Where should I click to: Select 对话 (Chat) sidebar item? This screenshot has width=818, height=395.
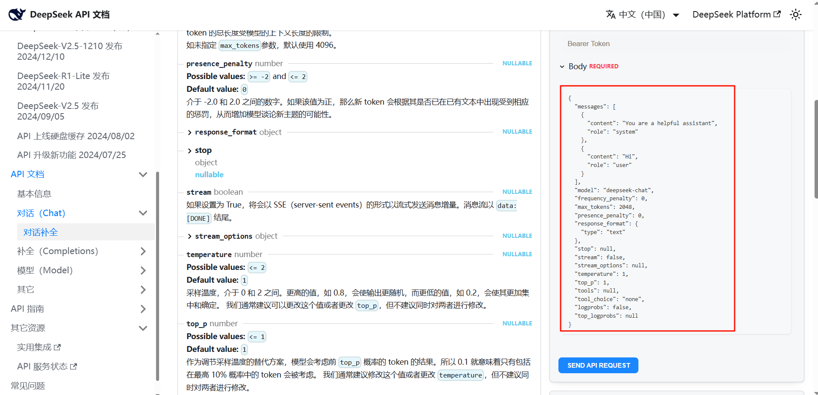tap(41, 213)
